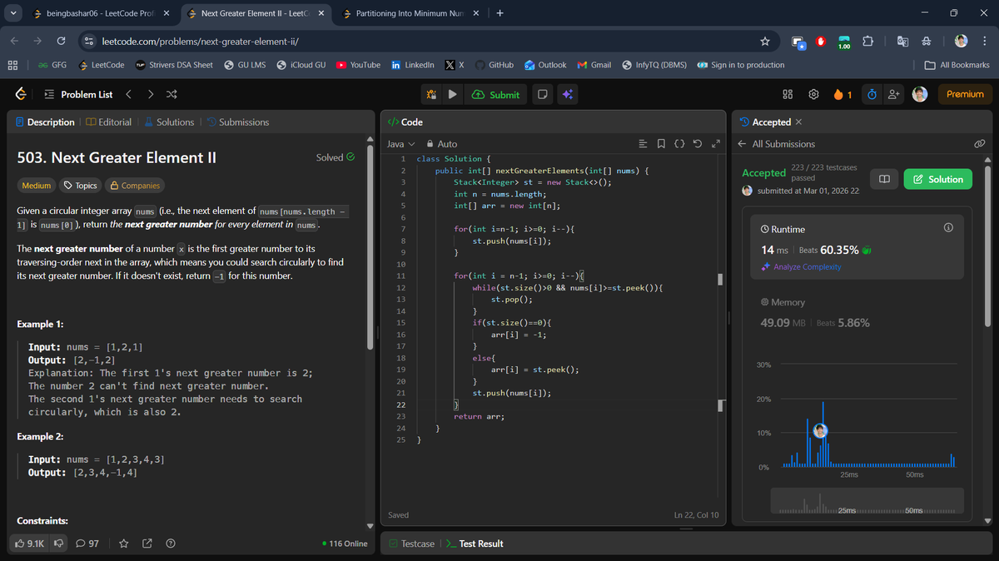Click the format code icon
The image size is (999, 561).
coord(642,144)
